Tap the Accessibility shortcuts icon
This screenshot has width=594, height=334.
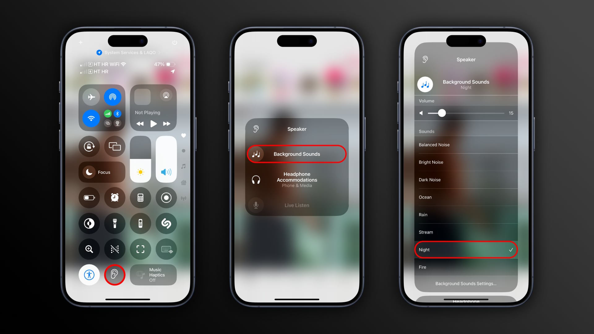click(x=89, y=274)
